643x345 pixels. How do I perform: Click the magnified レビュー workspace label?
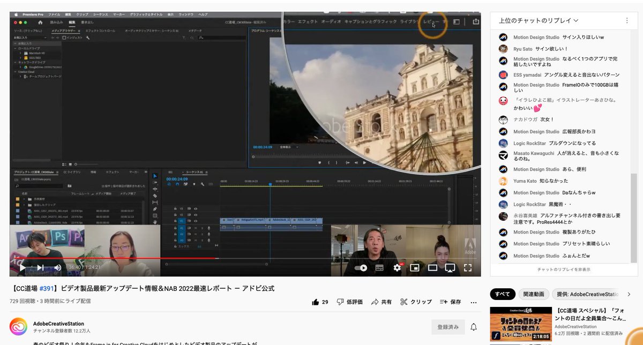coord(431,21)
